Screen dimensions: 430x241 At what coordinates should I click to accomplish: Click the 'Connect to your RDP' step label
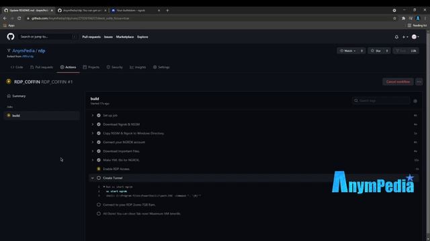click(129, 205)
